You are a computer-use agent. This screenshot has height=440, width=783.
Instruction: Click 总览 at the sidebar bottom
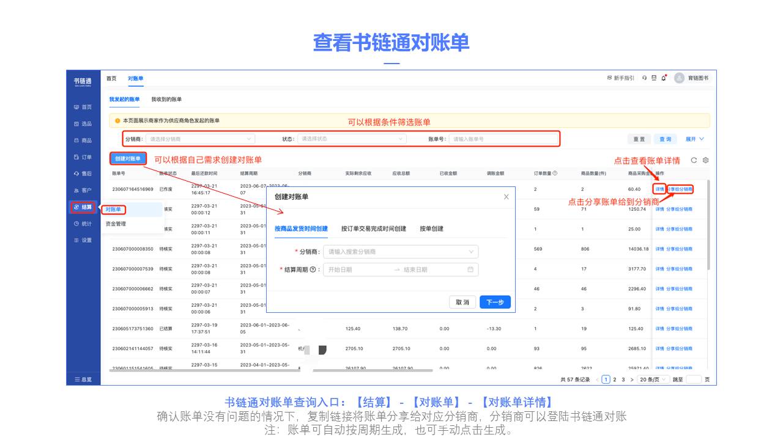pyautogui.click(x=83, y=380)
